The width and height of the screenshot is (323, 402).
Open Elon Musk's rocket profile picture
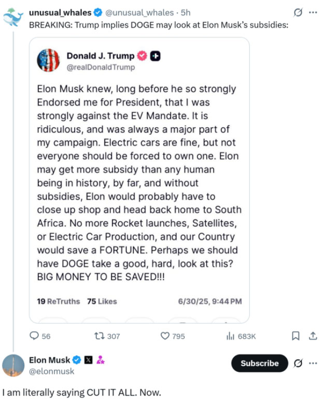click(x=13, y=365)
